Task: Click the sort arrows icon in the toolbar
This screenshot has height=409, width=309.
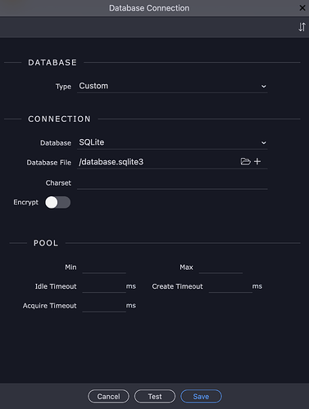Action: [x=302, y=27]
